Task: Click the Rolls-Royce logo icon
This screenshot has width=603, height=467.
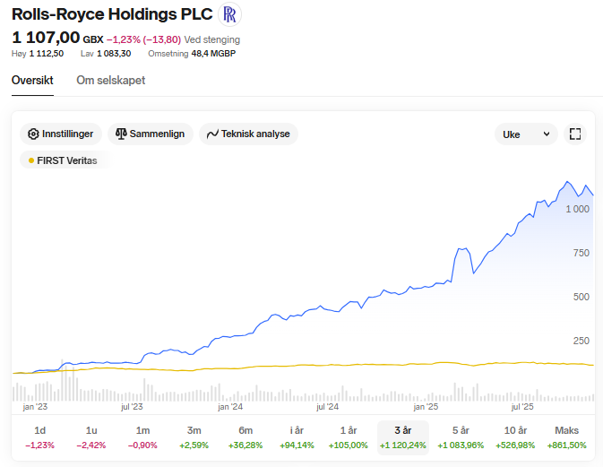Action: [x=230, y=14]
